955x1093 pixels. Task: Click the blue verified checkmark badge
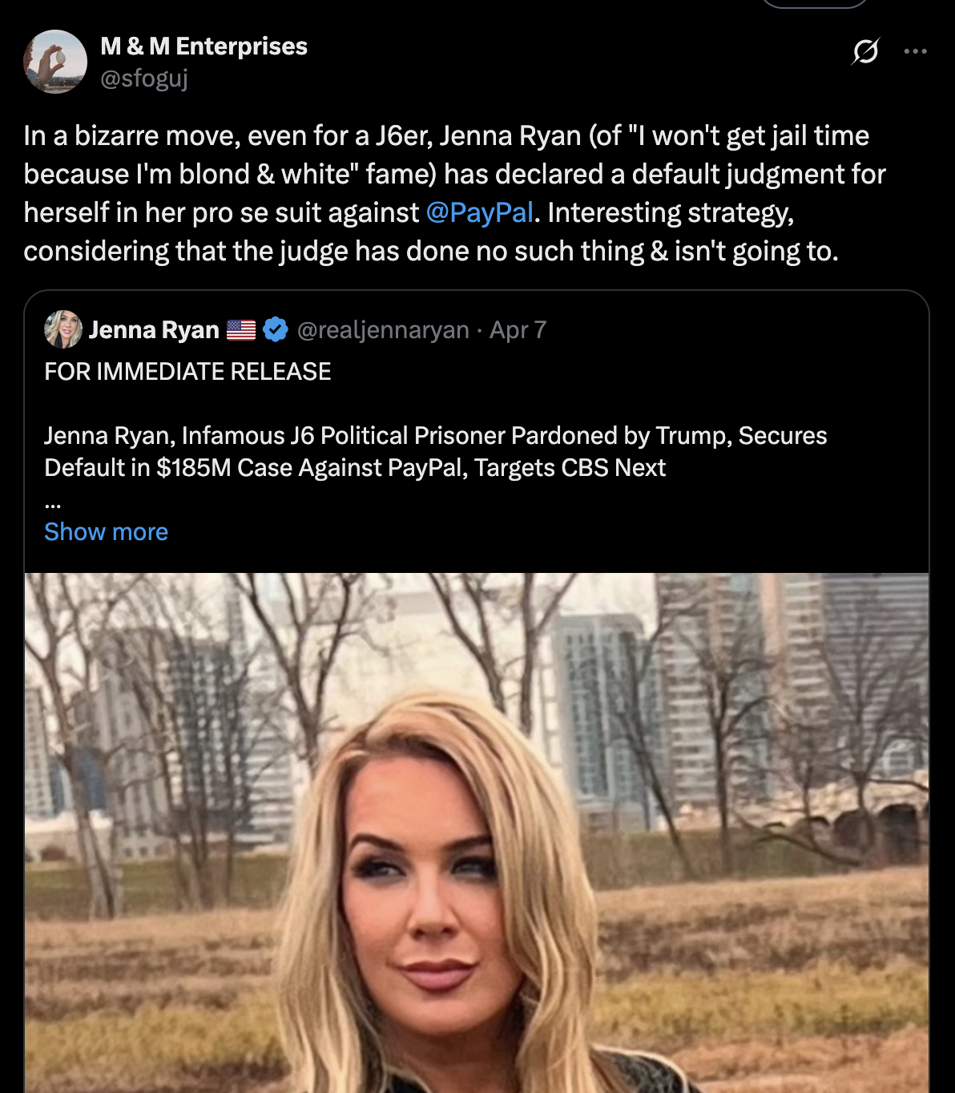click(x=276, y=329)
